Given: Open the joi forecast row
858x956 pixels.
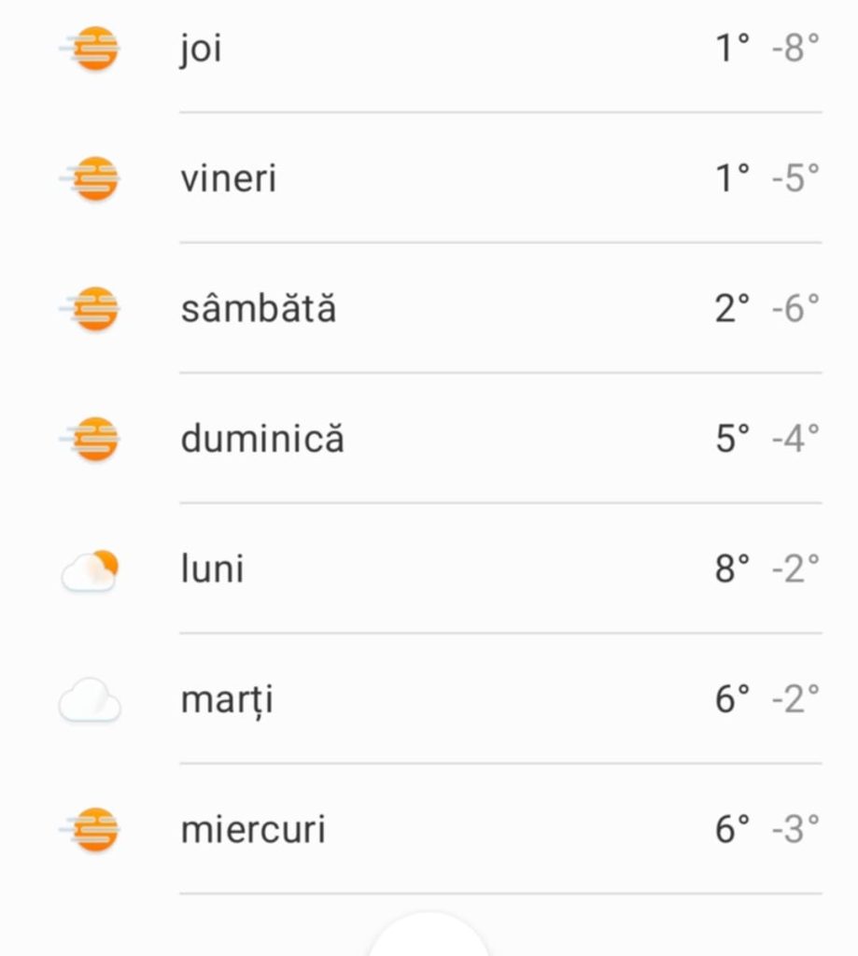Looking at the screenshot, I should 202,49.
